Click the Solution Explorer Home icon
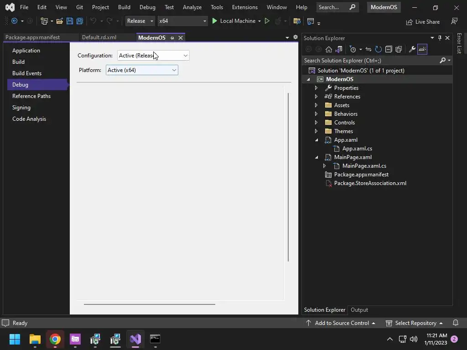 [x=328, y=49]
